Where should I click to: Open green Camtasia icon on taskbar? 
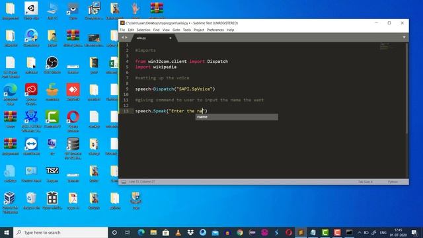pyautogui.click(x=325, y=232)
